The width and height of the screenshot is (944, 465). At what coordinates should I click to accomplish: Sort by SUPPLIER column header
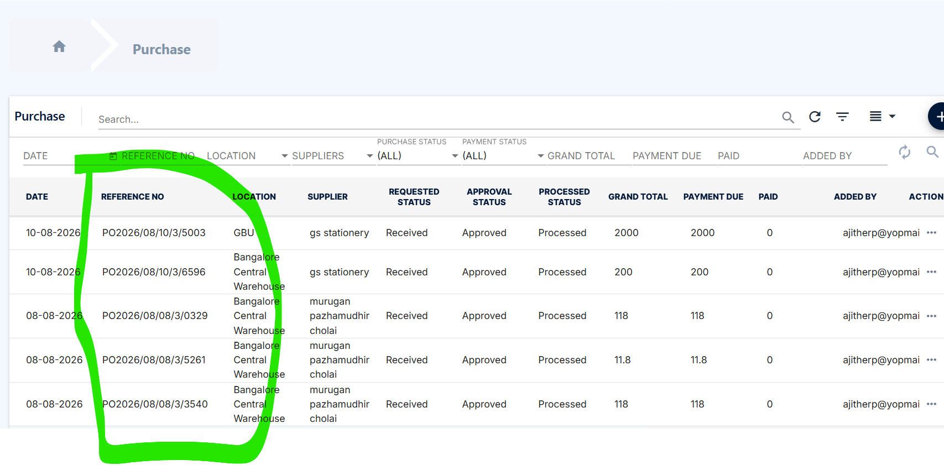click(327, 197)
